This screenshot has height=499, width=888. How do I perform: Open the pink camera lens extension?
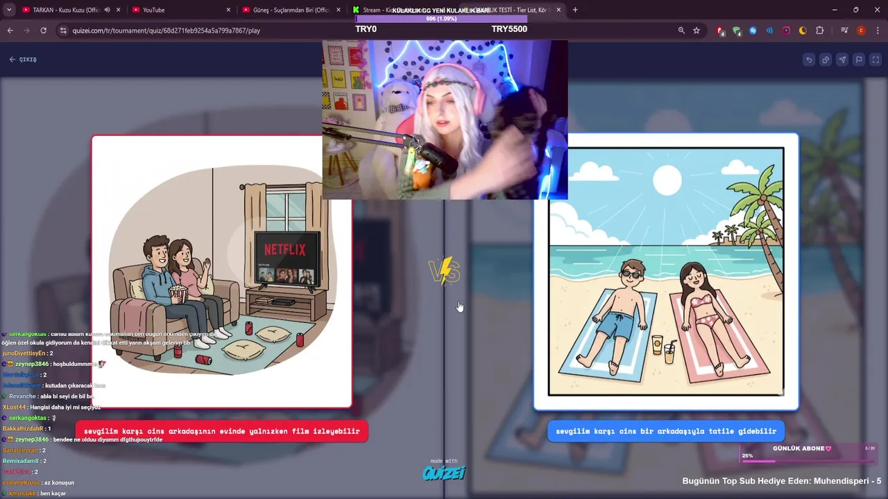pyautogui.click(x=786, y=30)
